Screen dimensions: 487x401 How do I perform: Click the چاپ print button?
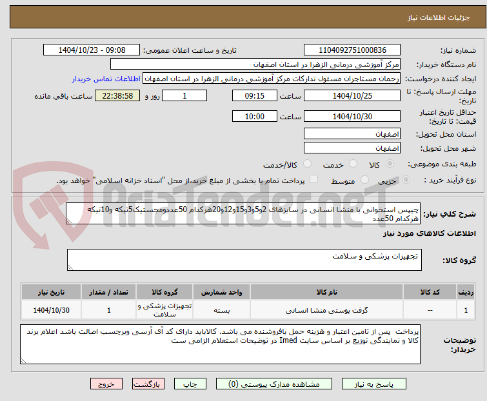190,384
